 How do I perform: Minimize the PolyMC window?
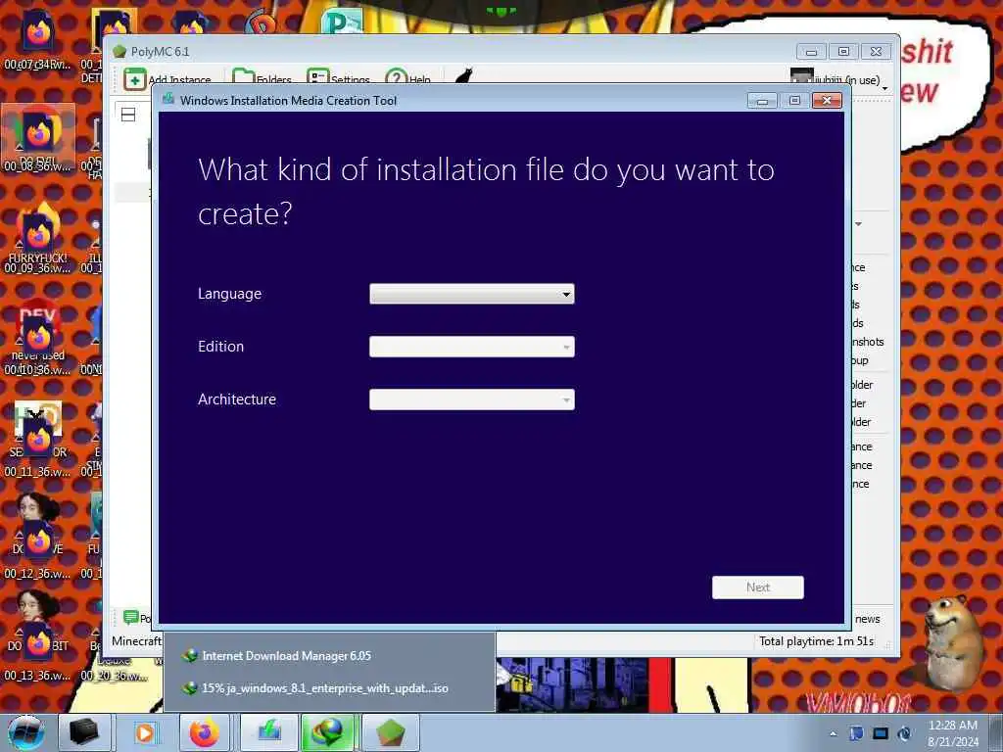[811, 52]
